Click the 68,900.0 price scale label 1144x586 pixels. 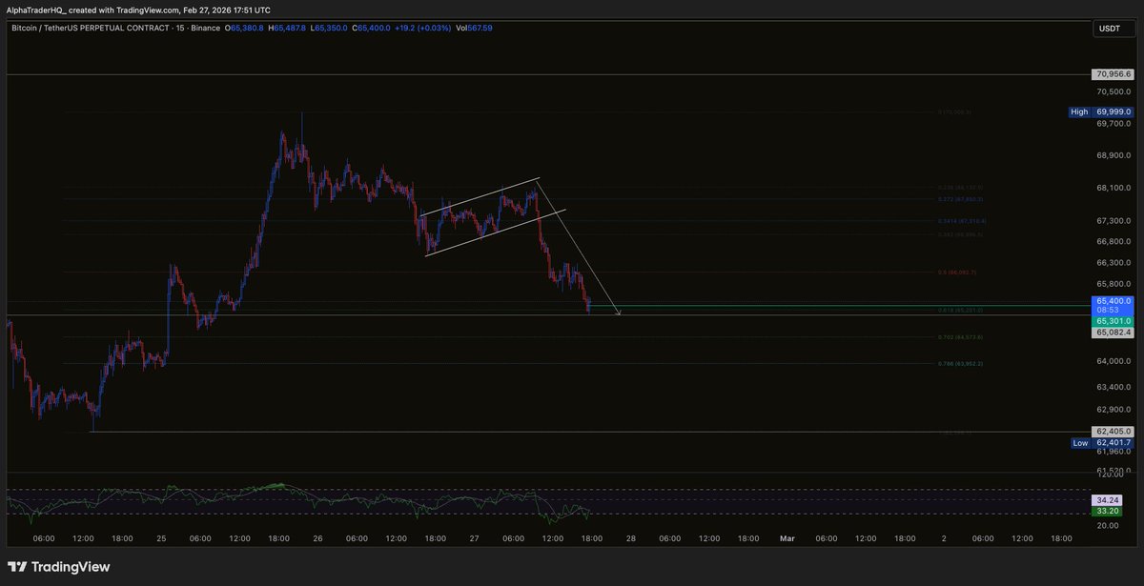[1113, 155]
